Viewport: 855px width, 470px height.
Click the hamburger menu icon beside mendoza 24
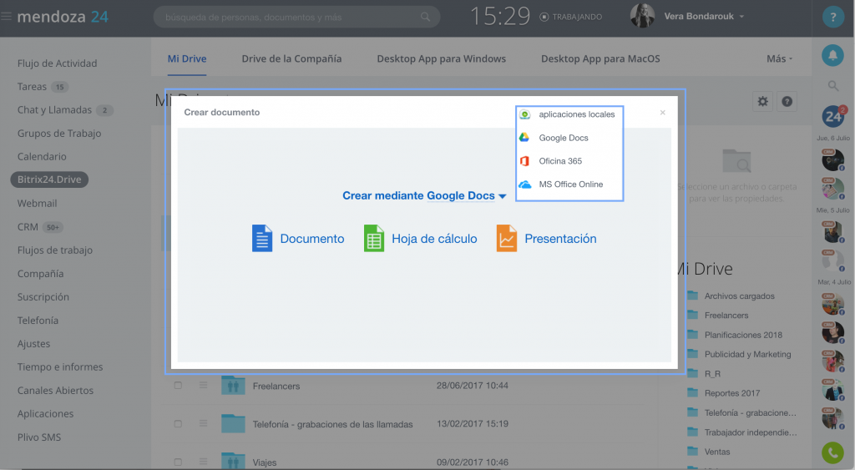6,17
